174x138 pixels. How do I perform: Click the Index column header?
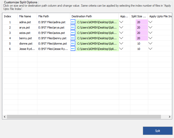point(10,16)
